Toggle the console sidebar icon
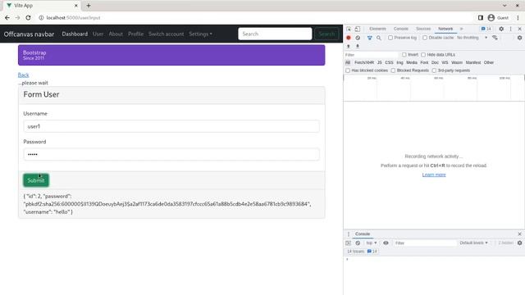Screen dimensions: 525x295 [348, 243]
